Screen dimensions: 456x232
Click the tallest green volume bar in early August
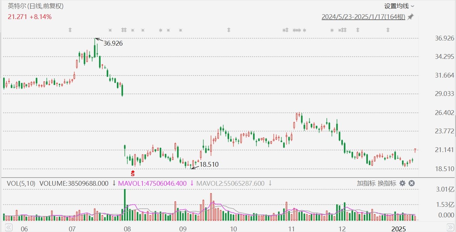point(125,205)
